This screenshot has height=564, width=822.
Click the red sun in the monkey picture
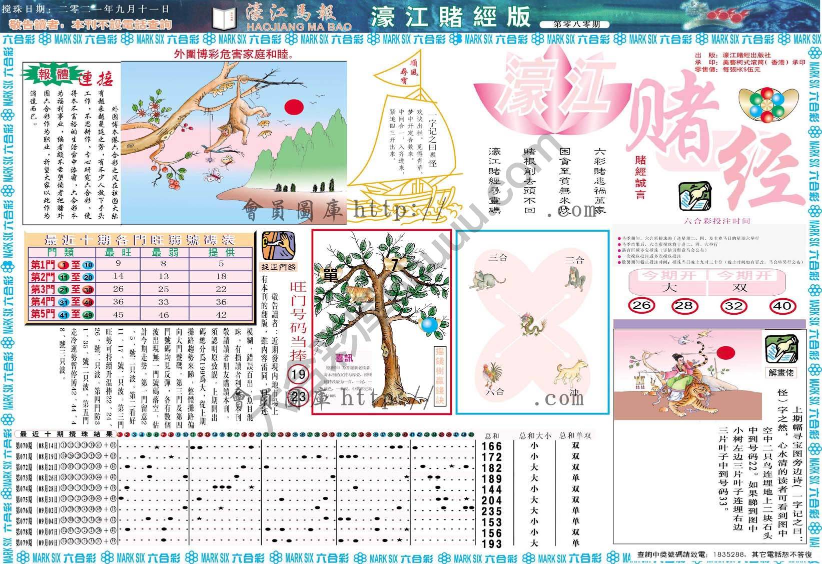tap(295, 106)
